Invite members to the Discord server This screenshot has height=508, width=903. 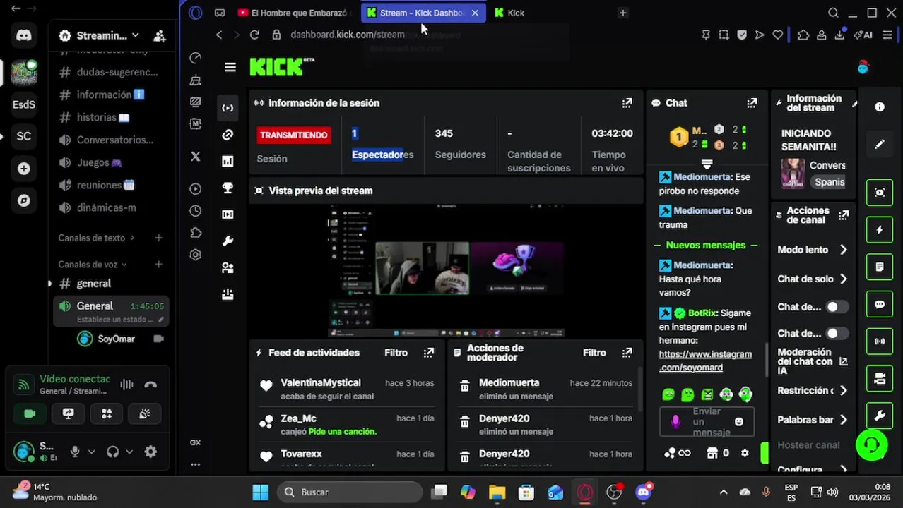160,35
